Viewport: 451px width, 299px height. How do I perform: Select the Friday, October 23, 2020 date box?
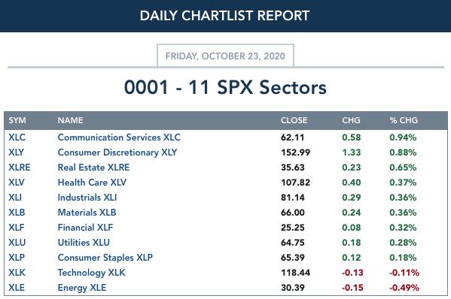(x=225, y=56)
